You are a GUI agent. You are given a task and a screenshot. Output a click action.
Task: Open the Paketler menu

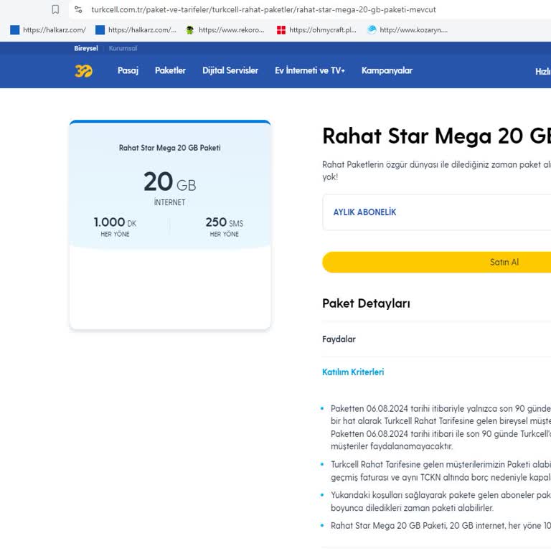[171, 70]
